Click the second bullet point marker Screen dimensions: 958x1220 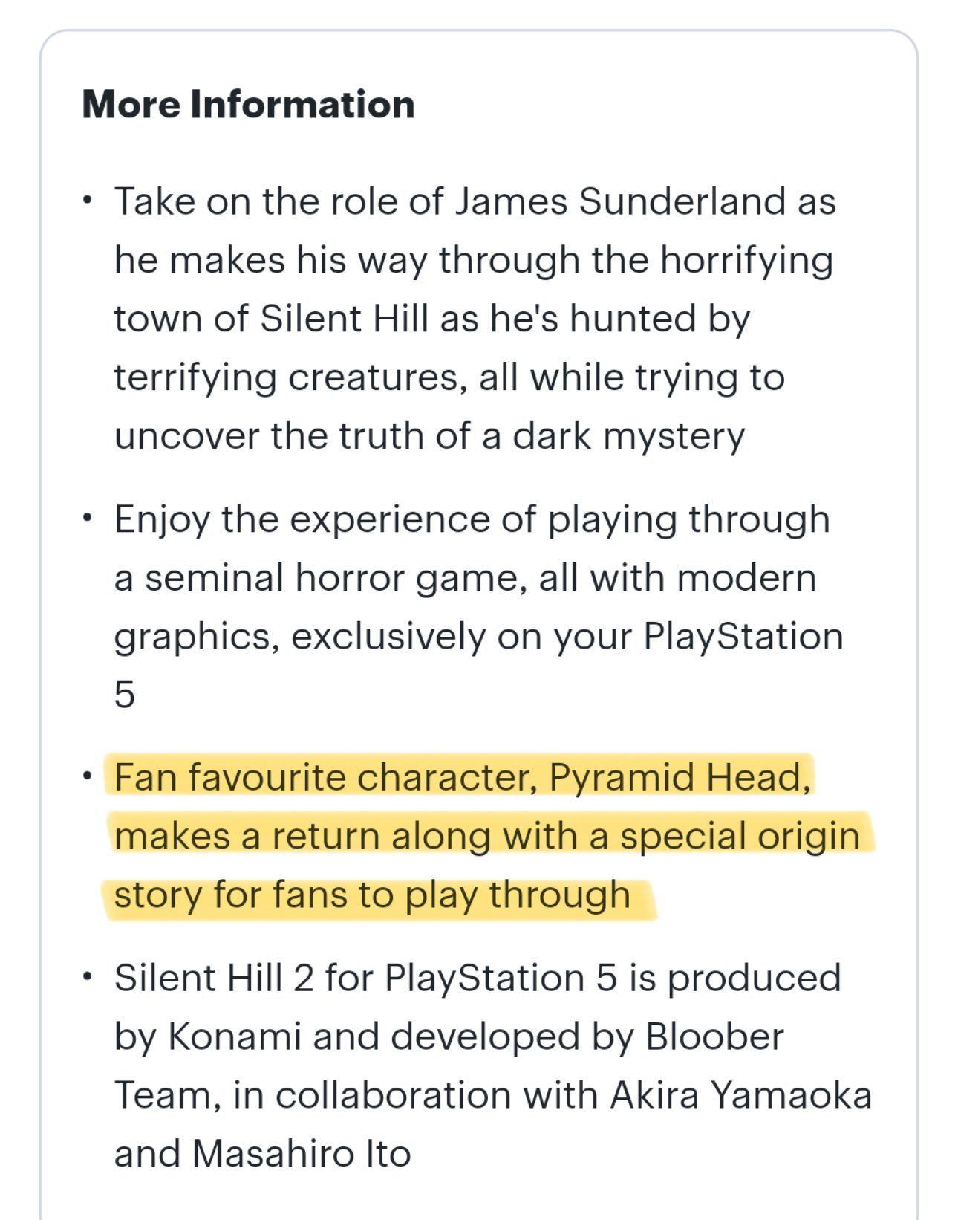[x=89, y=519]
